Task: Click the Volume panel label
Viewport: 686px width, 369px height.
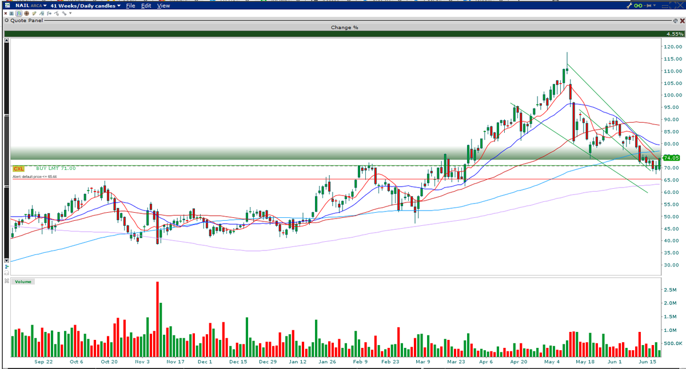Action: [23, 281]
